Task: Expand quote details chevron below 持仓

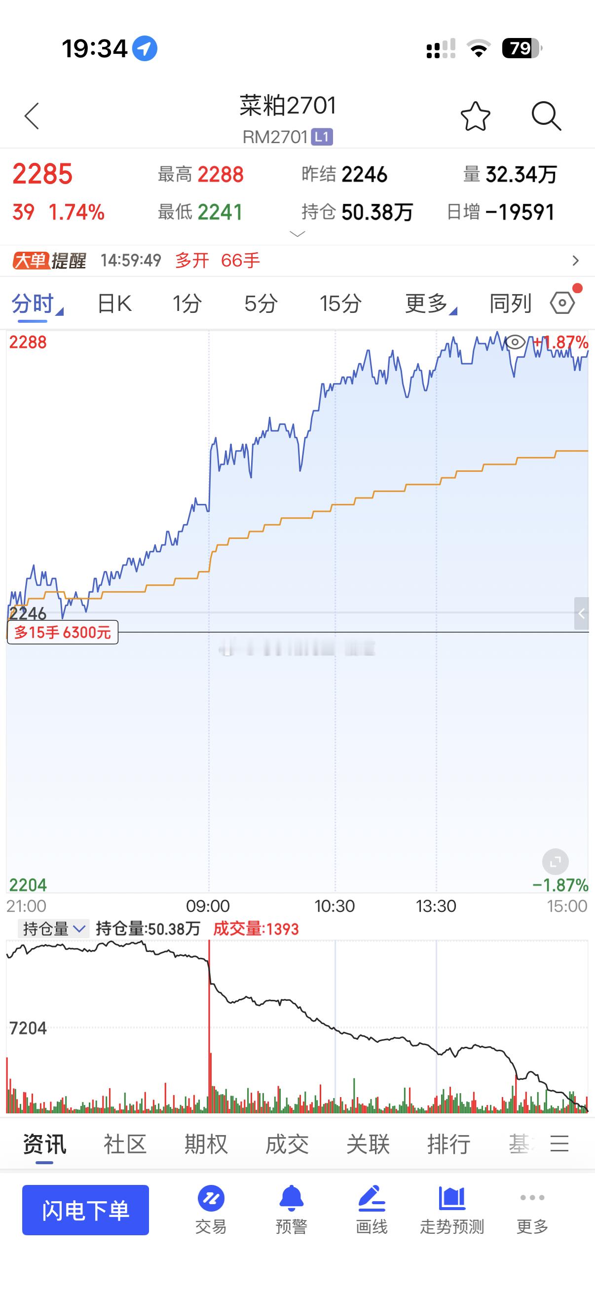Action: tap(297, 233)
